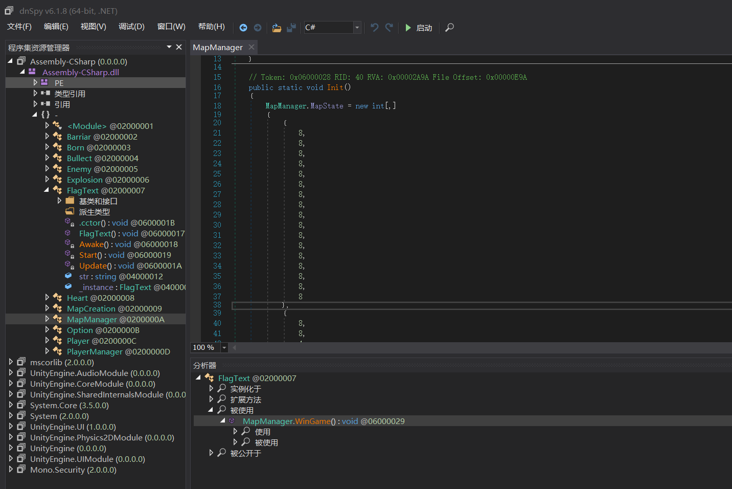The height and width of the screenshot is (489, 732).
Task: Close the MapManager tab
Action: 251,47
